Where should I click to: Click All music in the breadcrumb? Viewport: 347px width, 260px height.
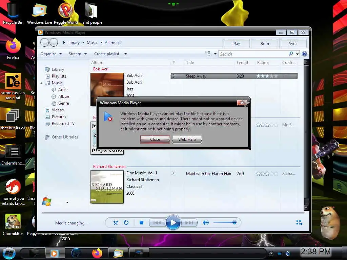[x=113, y=43]
